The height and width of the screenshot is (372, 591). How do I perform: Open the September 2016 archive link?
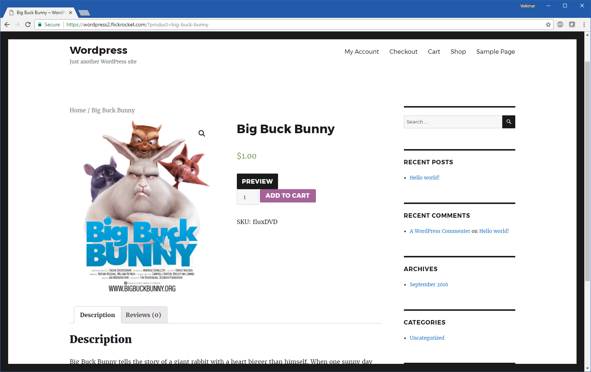[x=428, y=284]
